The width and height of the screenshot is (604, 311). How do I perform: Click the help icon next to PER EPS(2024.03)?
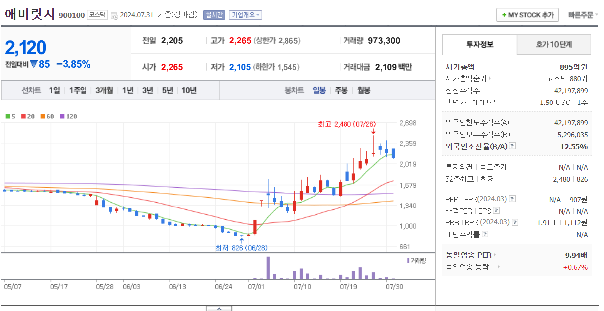point(512,199)
